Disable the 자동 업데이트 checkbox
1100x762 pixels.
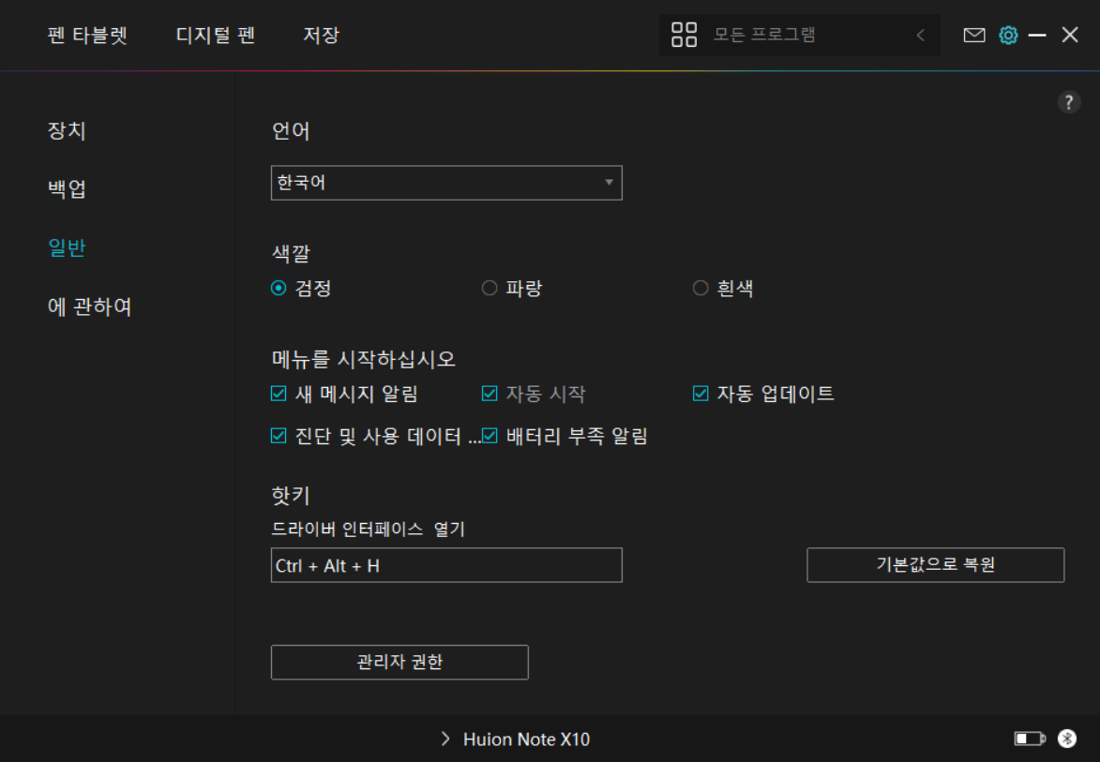(x=701, y=394)
